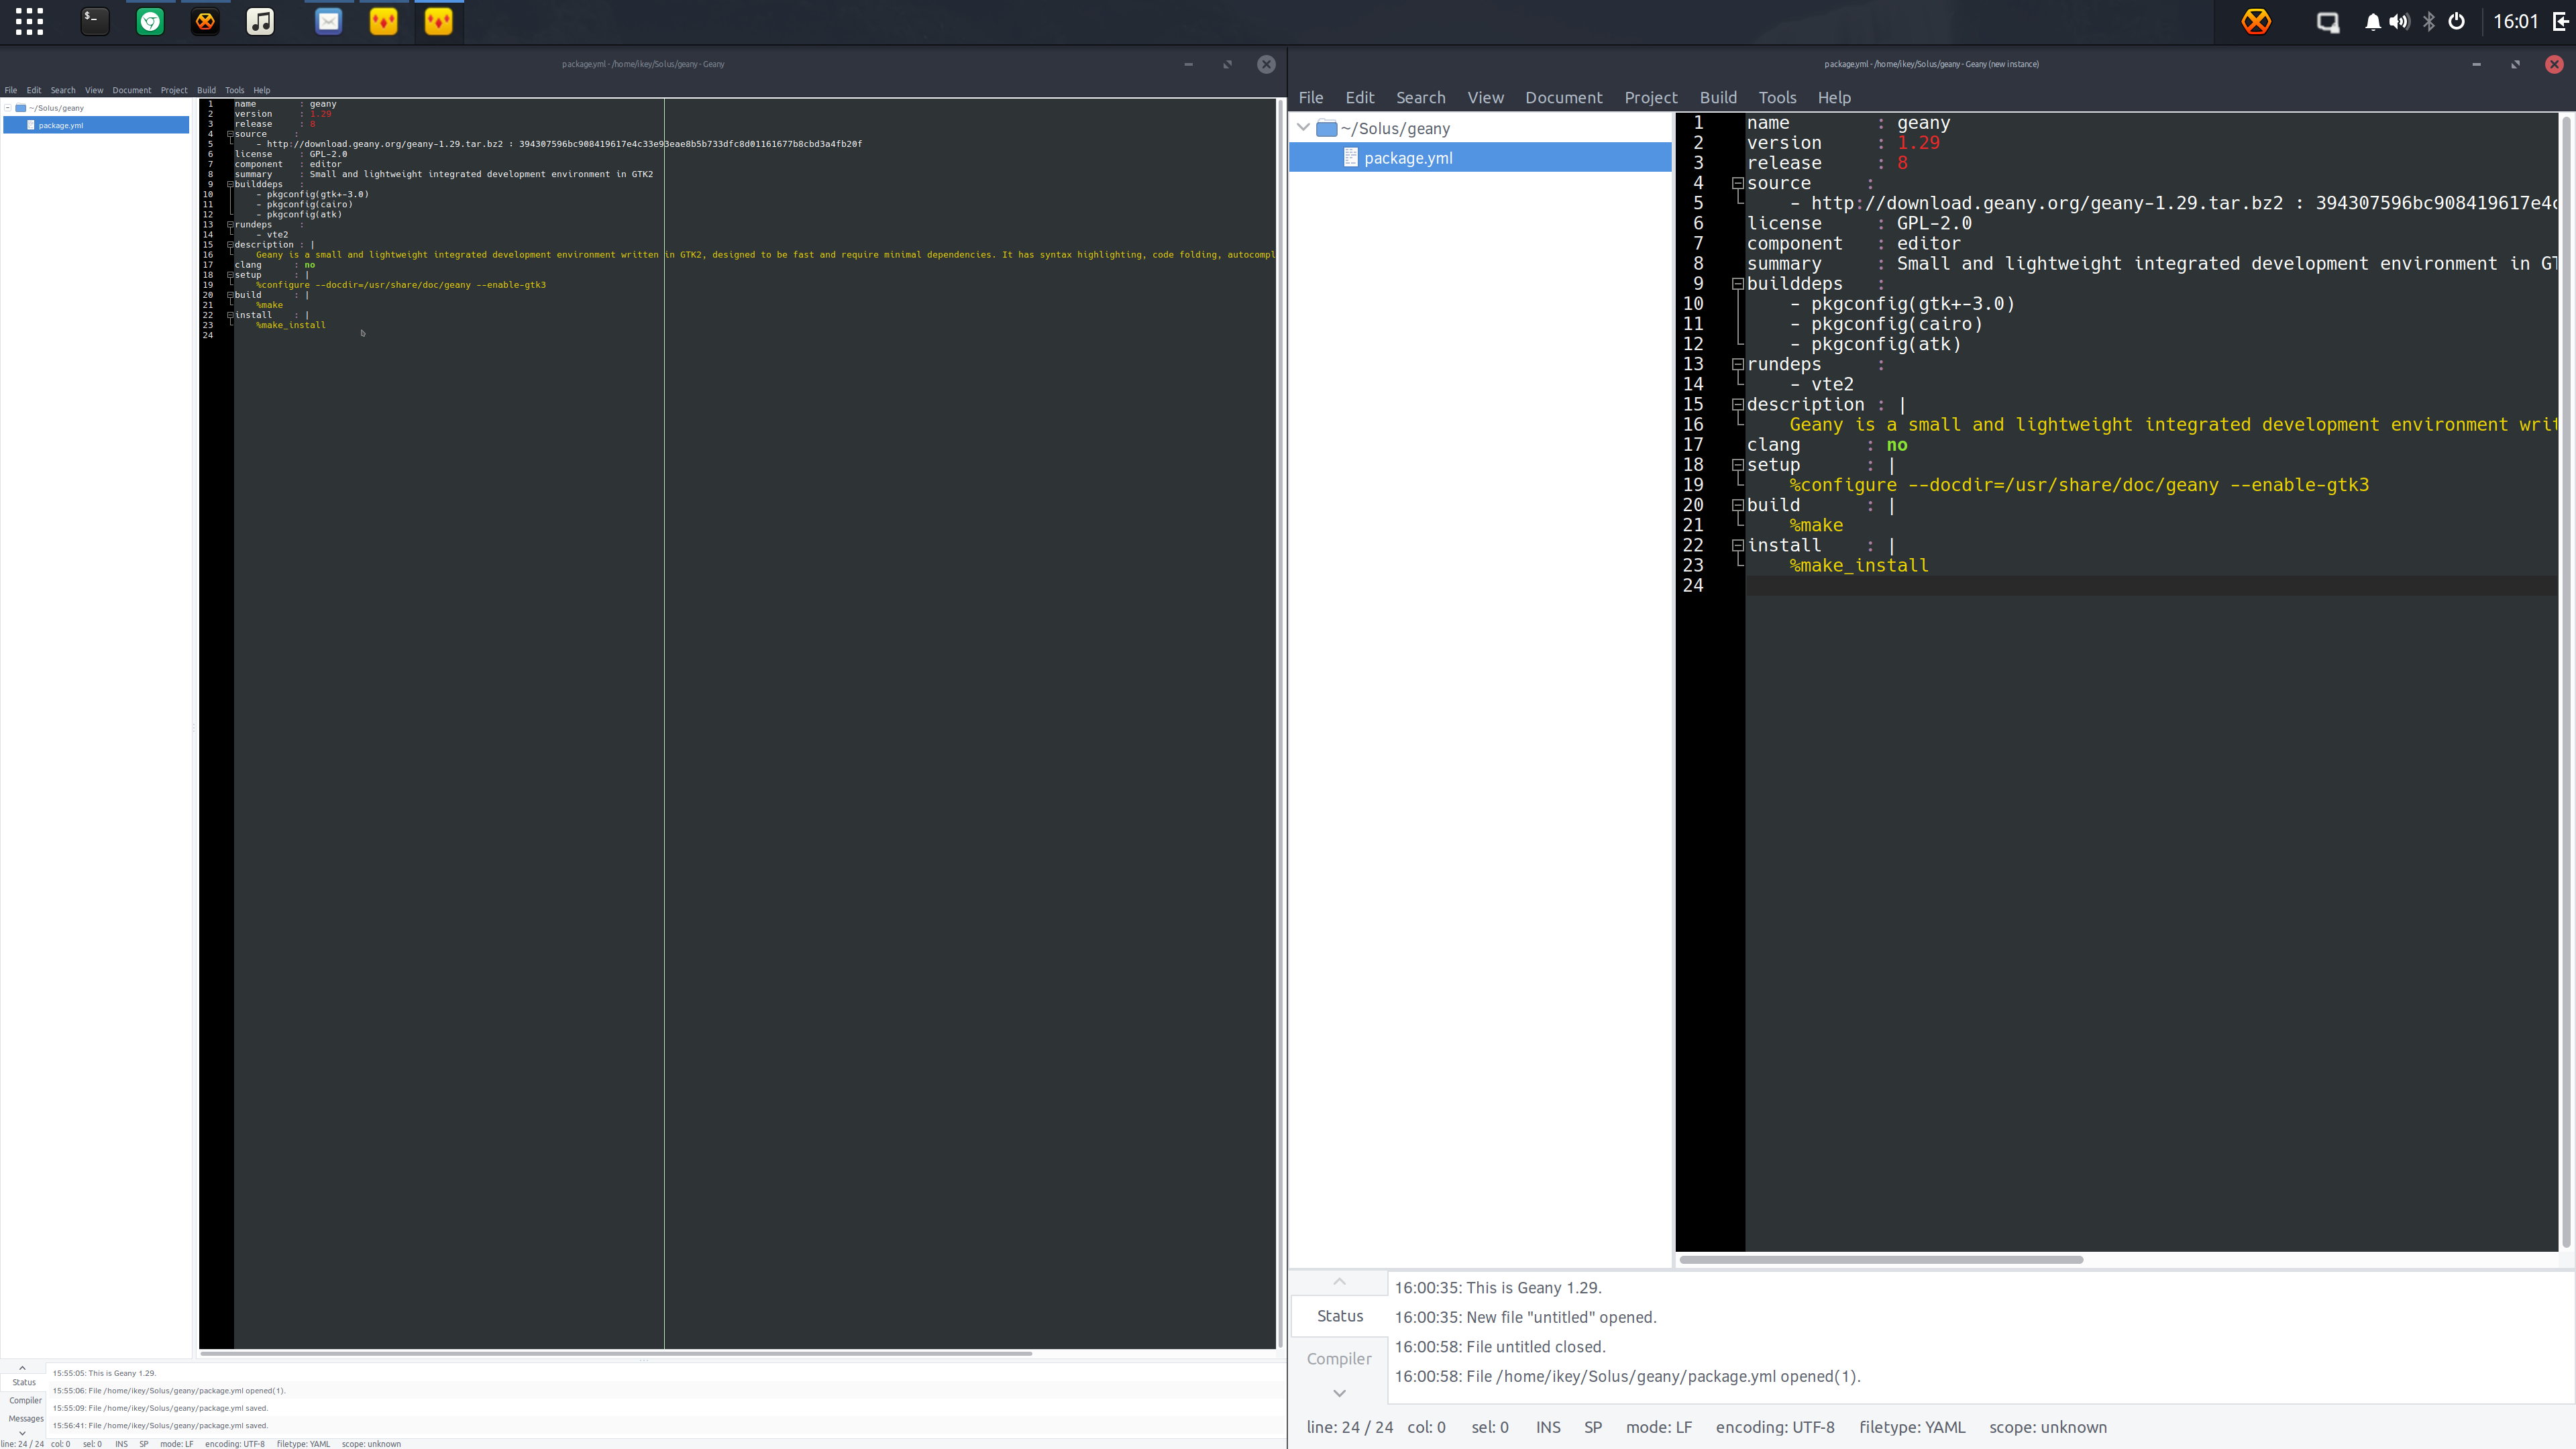Click the orange X launcher beside music icon
The image size is (2576, 1449).
pyautogui.click(x=205, y=21)
